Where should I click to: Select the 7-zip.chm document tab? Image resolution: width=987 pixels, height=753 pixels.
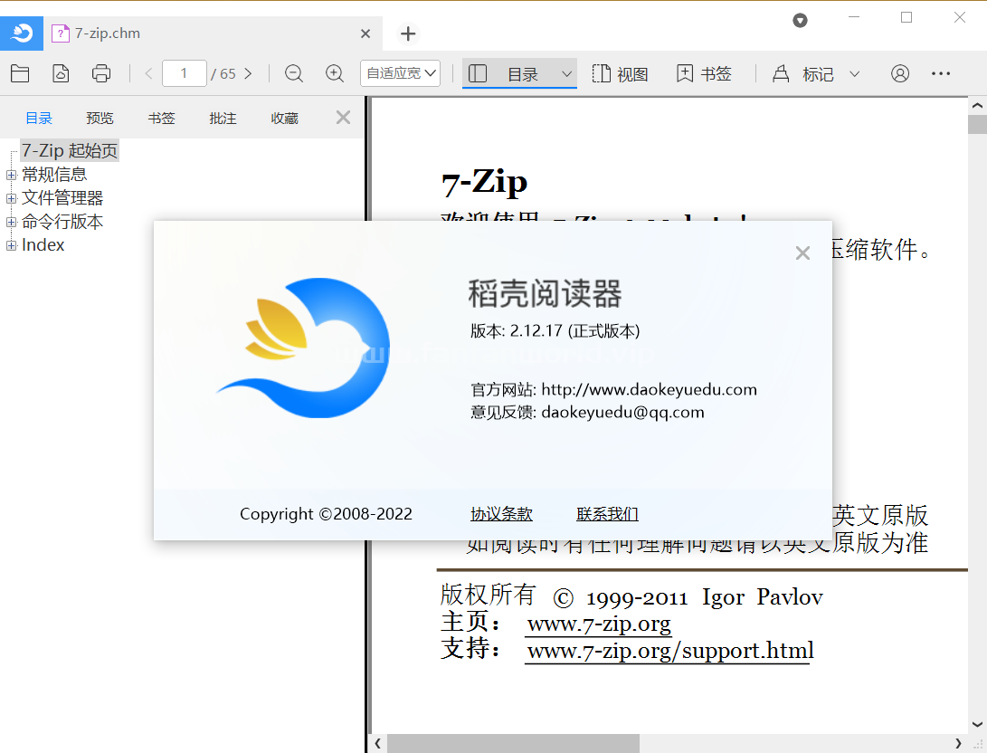[x=213, y=33]
